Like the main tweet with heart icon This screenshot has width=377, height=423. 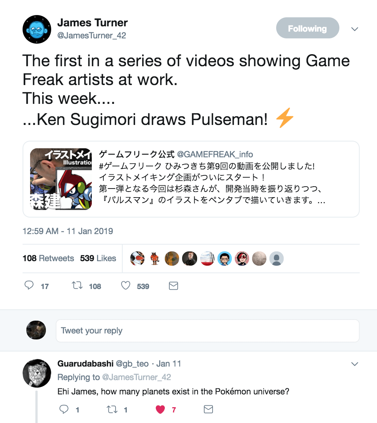click(x=126, y=286)
